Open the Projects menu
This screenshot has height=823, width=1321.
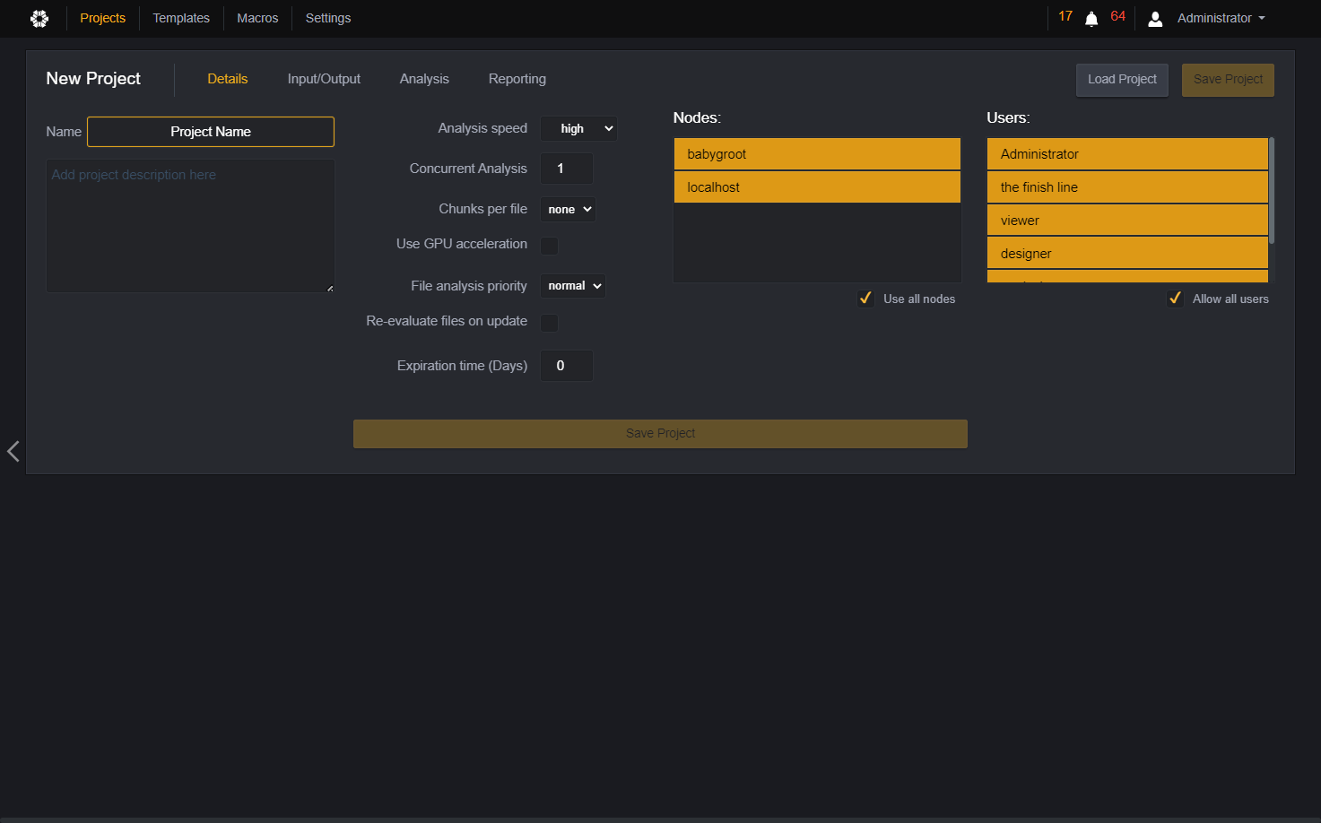pos(103,18)
